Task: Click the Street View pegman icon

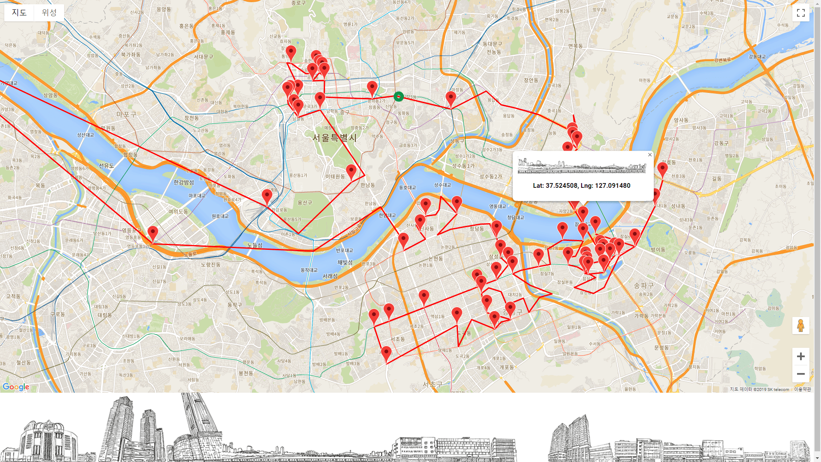Action: click(800, 326)
